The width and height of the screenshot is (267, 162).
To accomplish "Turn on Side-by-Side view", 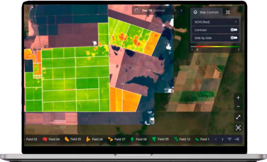I will point(234,38).
